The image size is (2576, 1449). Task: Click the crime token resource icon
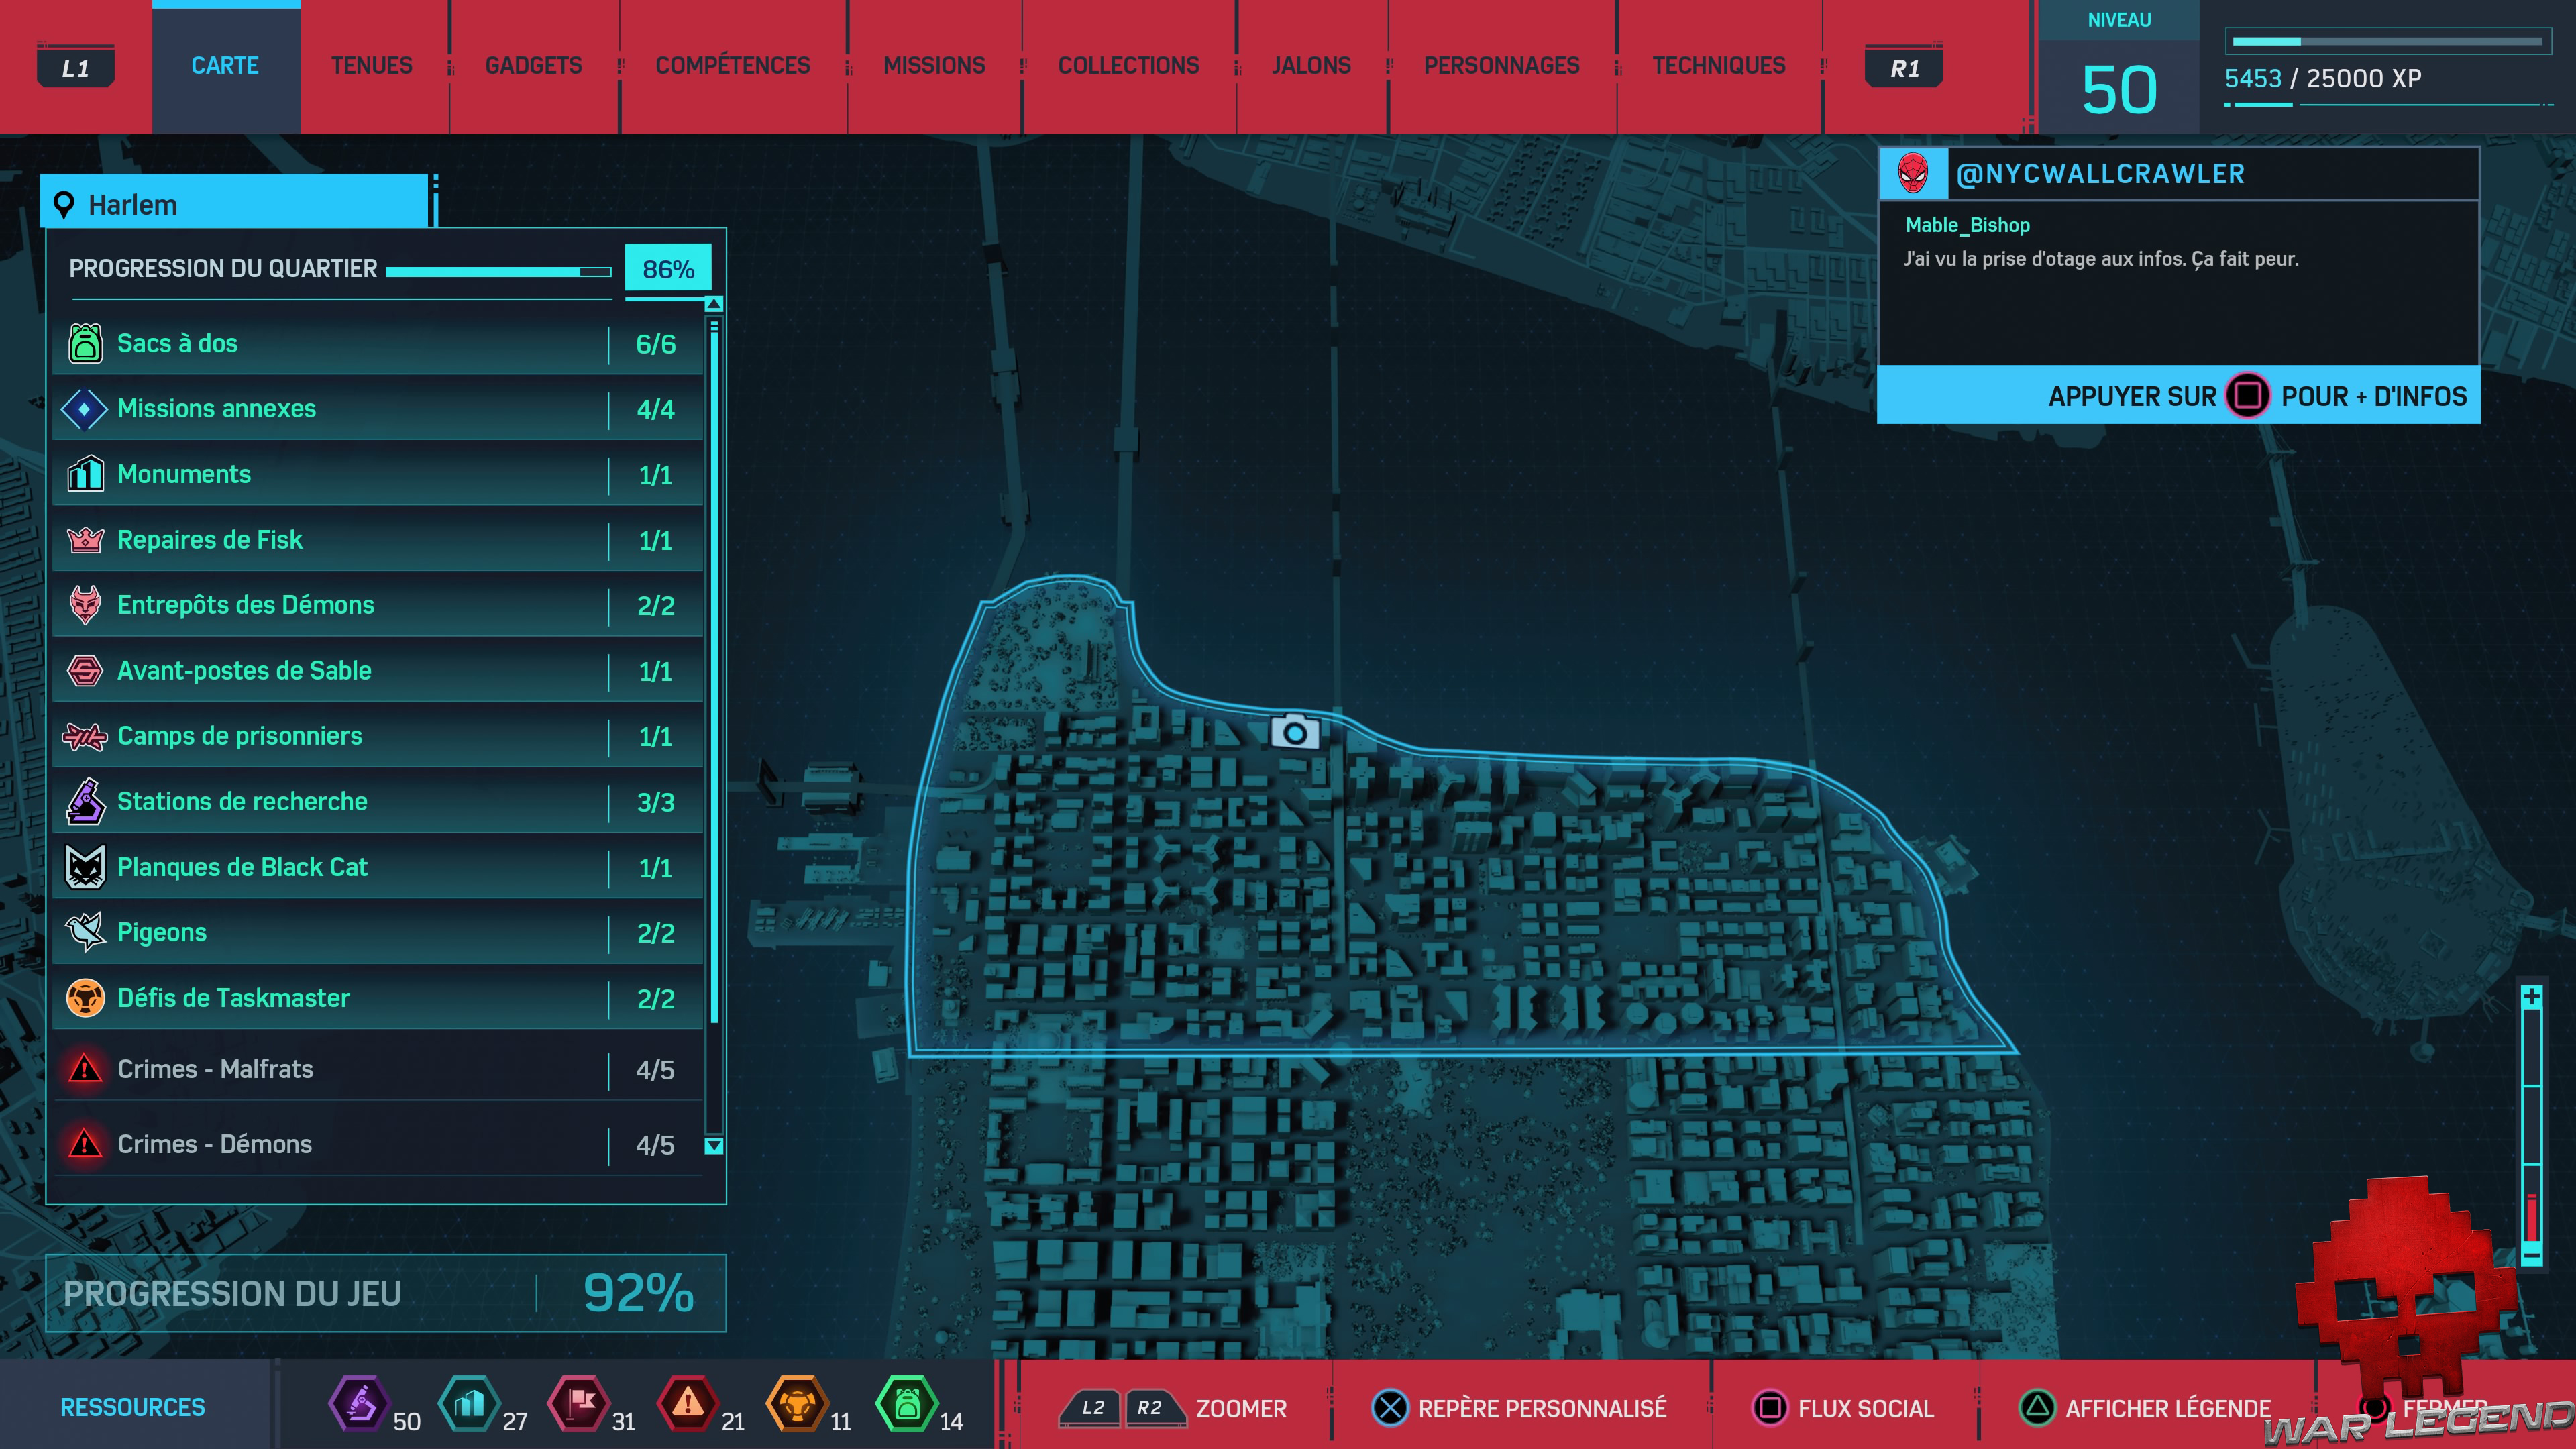pos(688,1404)
